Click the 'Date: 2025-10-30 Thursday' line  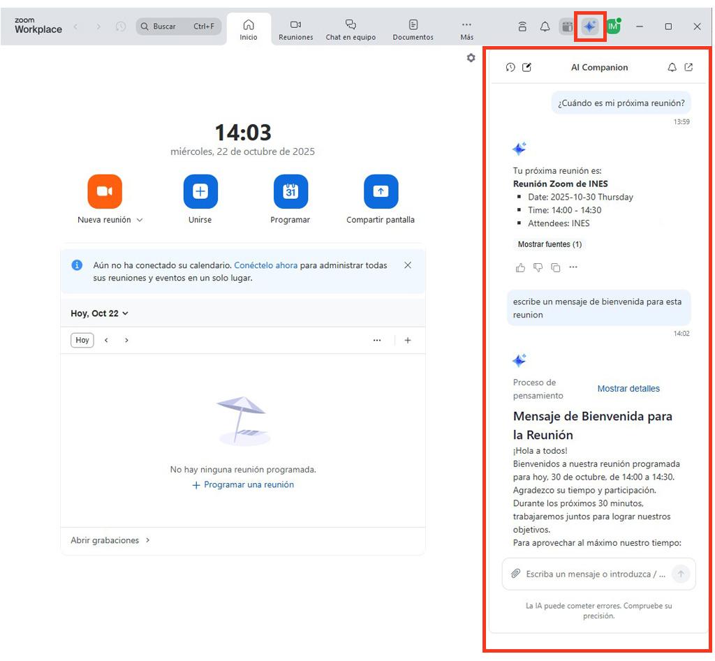pos(580,198)
